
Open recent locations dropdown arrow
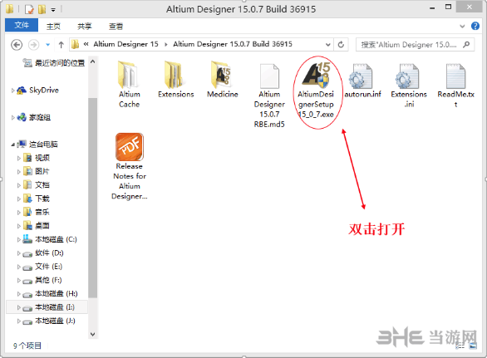[x=47, y=45]
